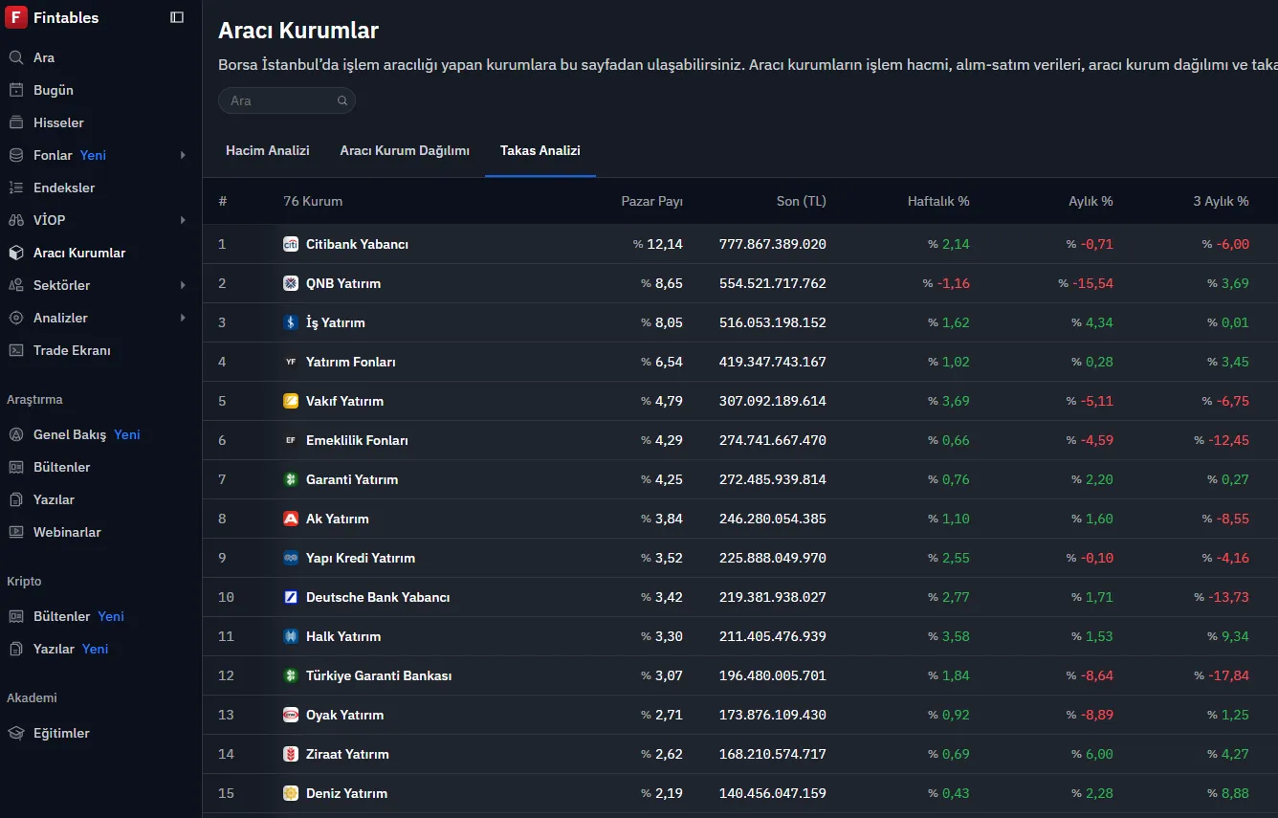Click the Garanti Yatırım logo icon
This screenshot has height=818, width=1278.
coord(291,479)
